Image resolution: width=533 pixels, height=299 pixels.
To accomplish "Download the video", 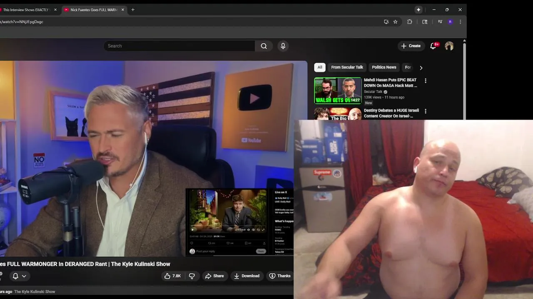I will point(247,276).
